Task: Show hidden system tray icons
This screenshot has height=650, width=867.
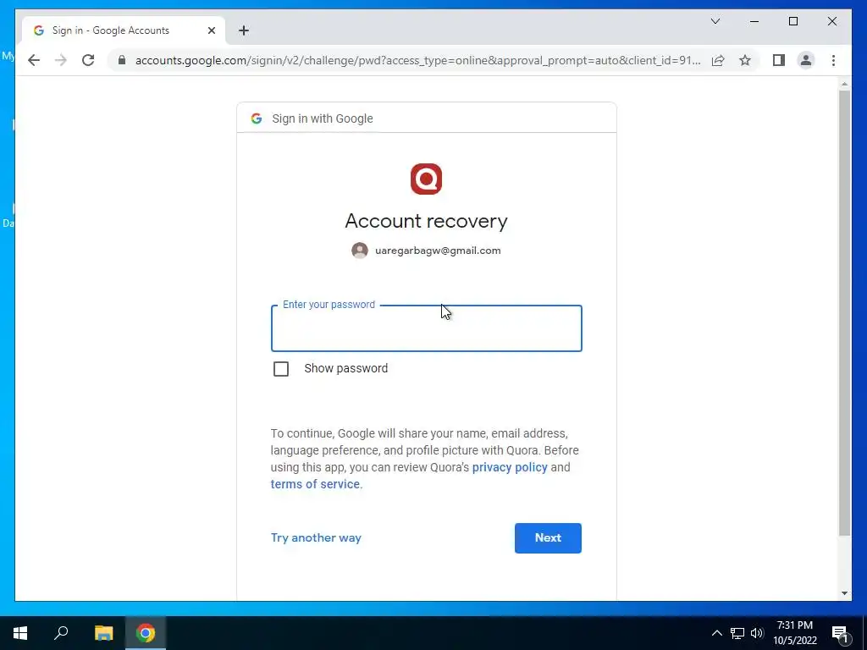Action: [716, 633]
